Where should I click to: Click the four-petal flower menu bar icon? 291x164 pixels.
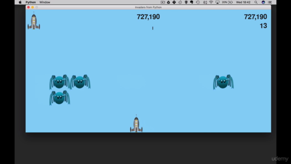point(174,2)
